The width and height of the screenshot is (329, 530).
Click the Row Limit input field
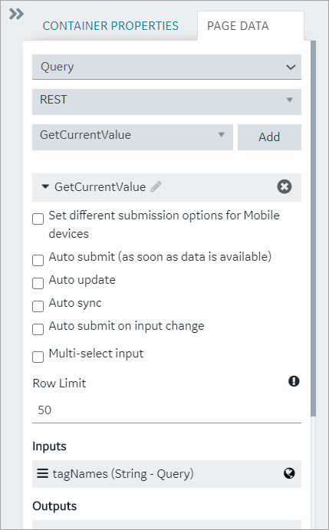point(166,410)
